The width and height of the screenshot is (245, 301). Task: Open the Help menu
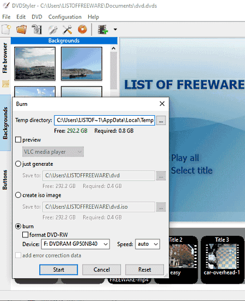(x=93, y=17)
